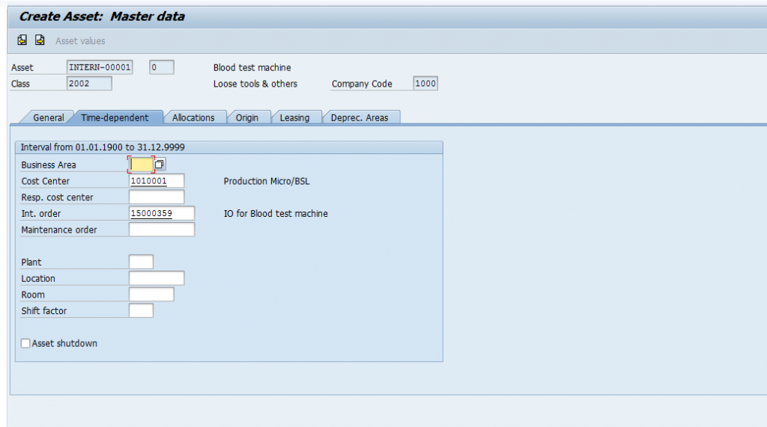Click the Class field 2002

[x=89, y=84]
